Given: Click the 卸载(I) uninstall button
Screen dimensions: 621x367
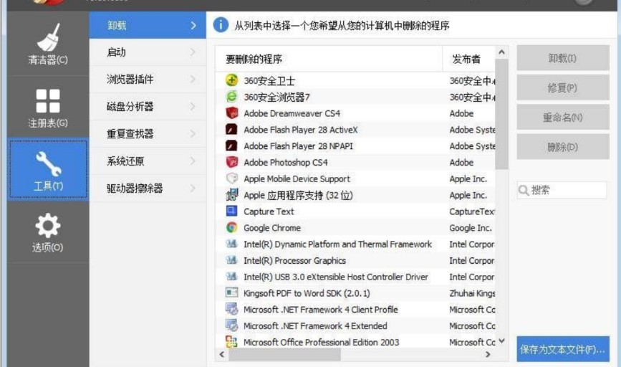Looking at the screenshot, I should click(x=563, y=58).
